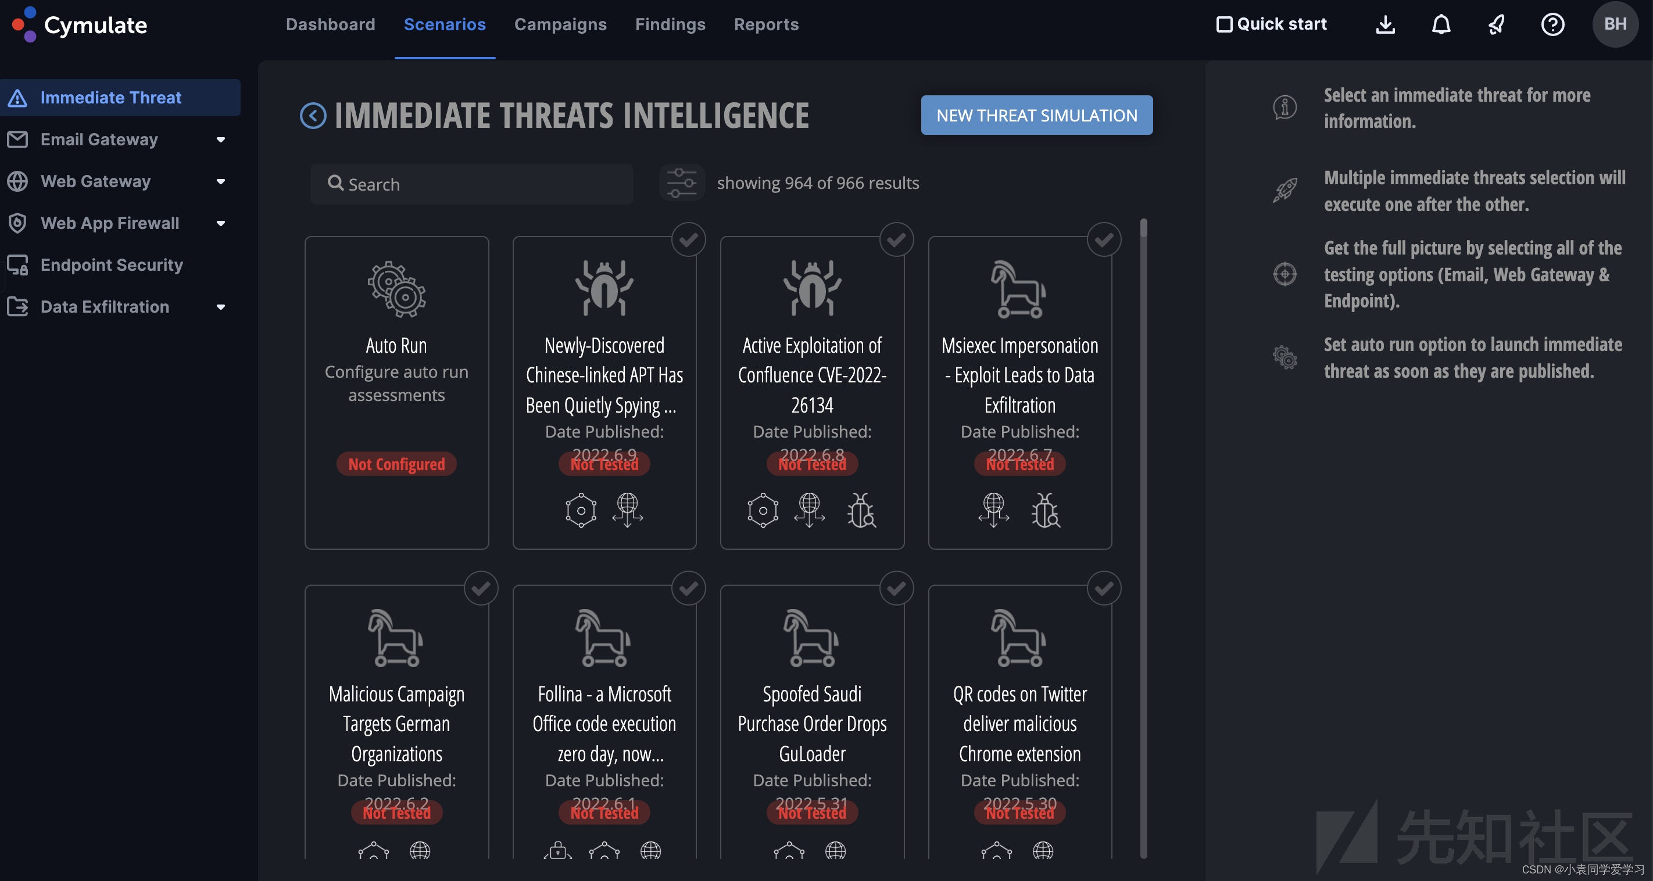Open the Reports tab

(766, 24)
